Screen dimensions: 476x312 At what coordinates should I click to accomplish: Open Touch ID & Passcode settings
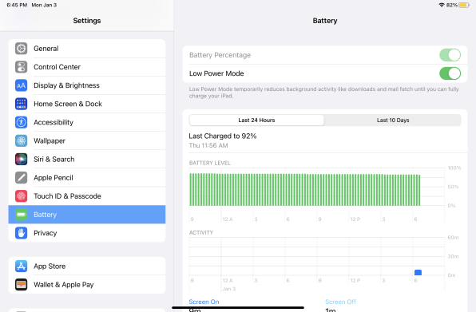pyautogui.click(x=87, y=196)
